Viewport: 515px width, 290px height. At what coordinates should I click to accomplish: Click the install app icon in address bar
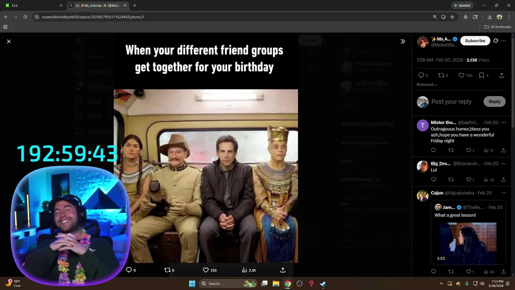(443, 17)
